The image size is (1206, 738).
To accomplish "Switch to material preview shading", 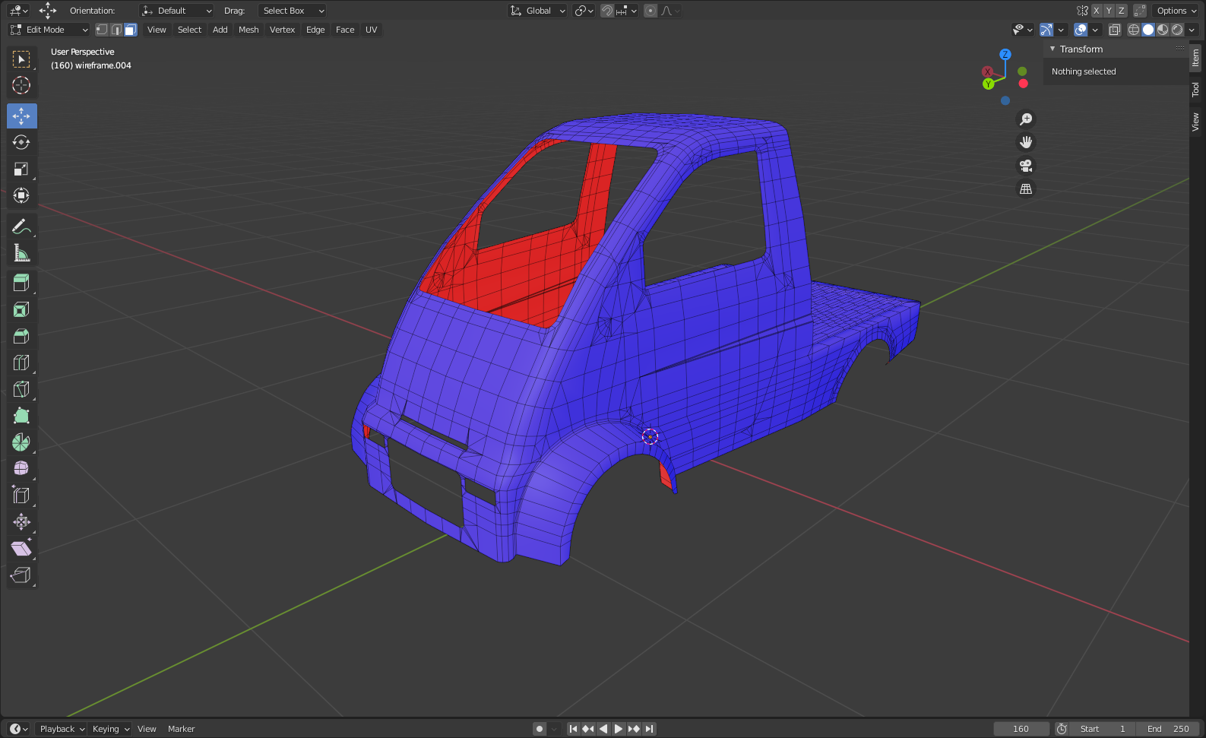I will click(1163, 30).
